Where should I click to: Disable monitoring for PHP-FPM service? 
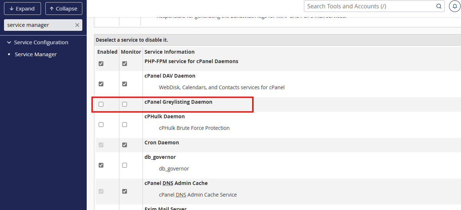(124, 63)
